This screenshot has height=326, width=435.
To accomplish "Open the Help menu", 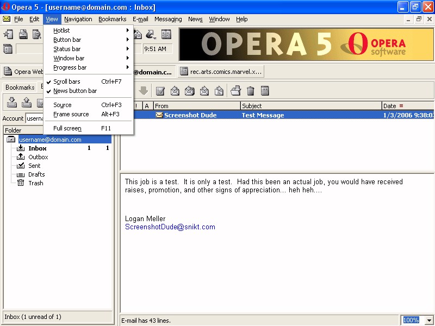I will coord(241,19).
